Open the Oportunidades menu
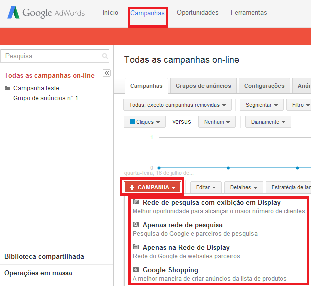Image resolution: width=311 pixels, height=286 pixels. (197, 13)
